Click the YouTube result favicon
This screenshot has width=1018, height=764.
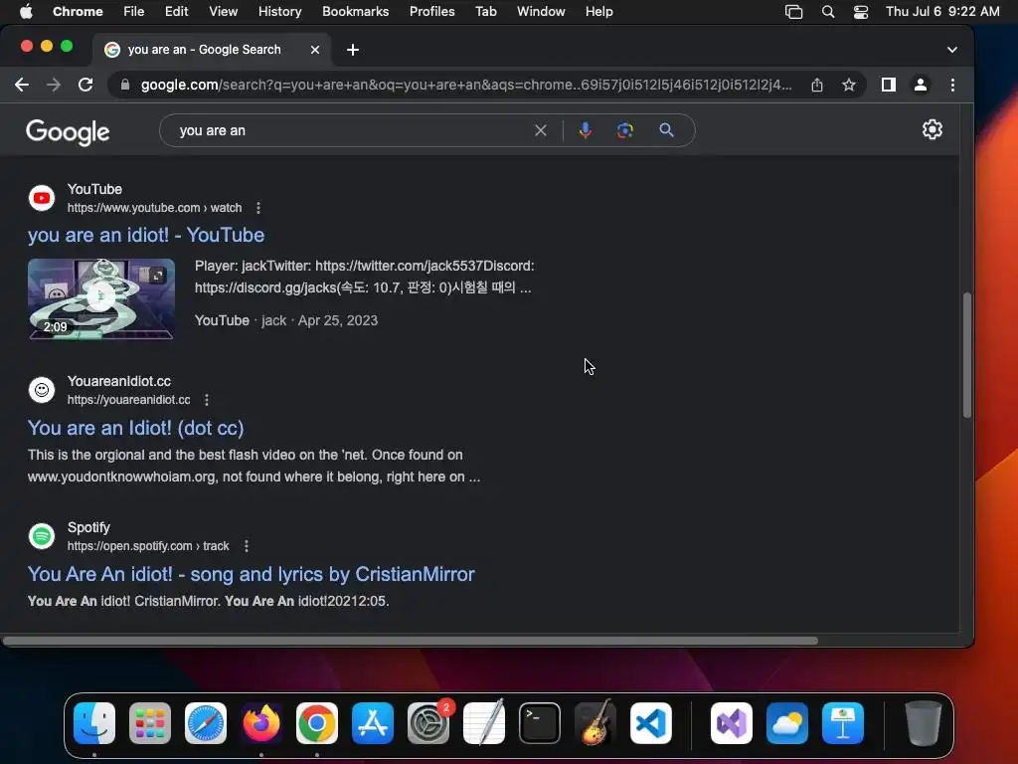[x=42, y=198]
